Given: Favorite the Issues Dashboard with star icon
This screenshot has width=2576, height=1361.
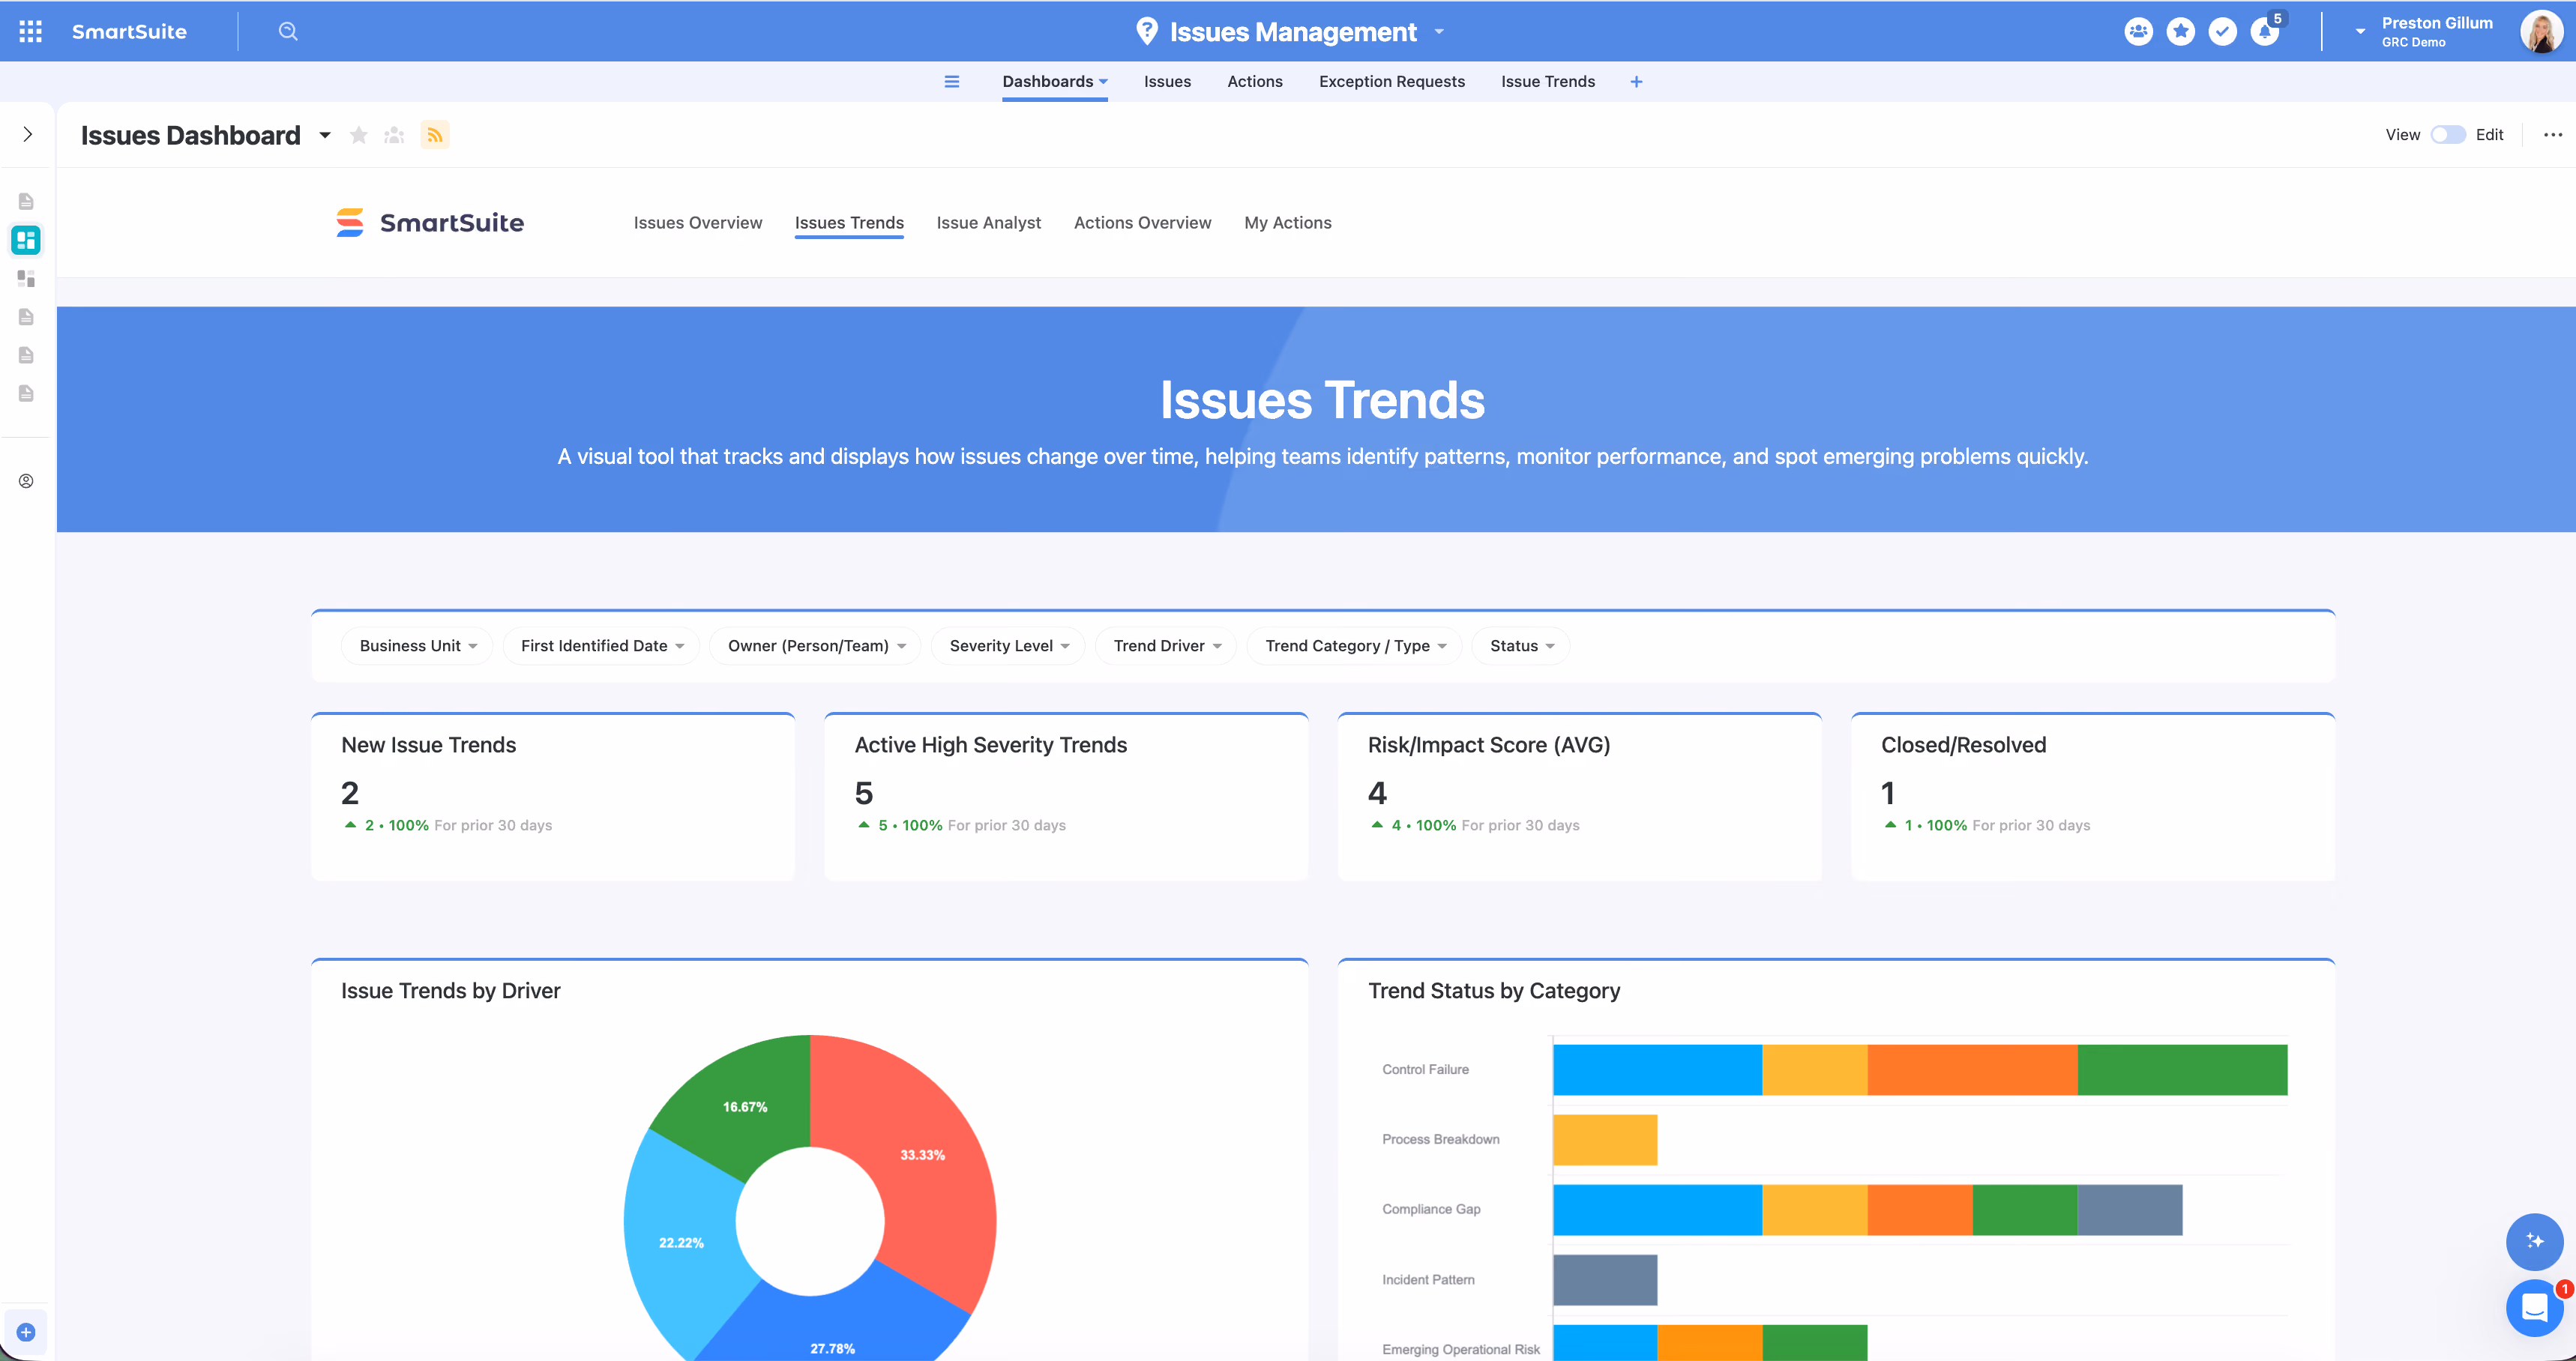Looking at the screenshot, I should tap(358, 135).
